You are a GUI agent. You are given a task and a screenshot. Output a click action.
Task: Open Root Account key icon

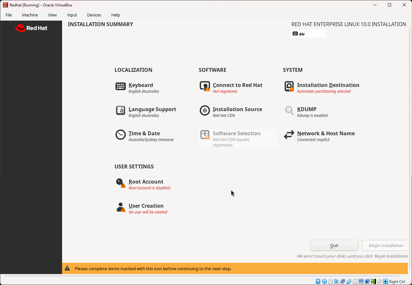121,183
